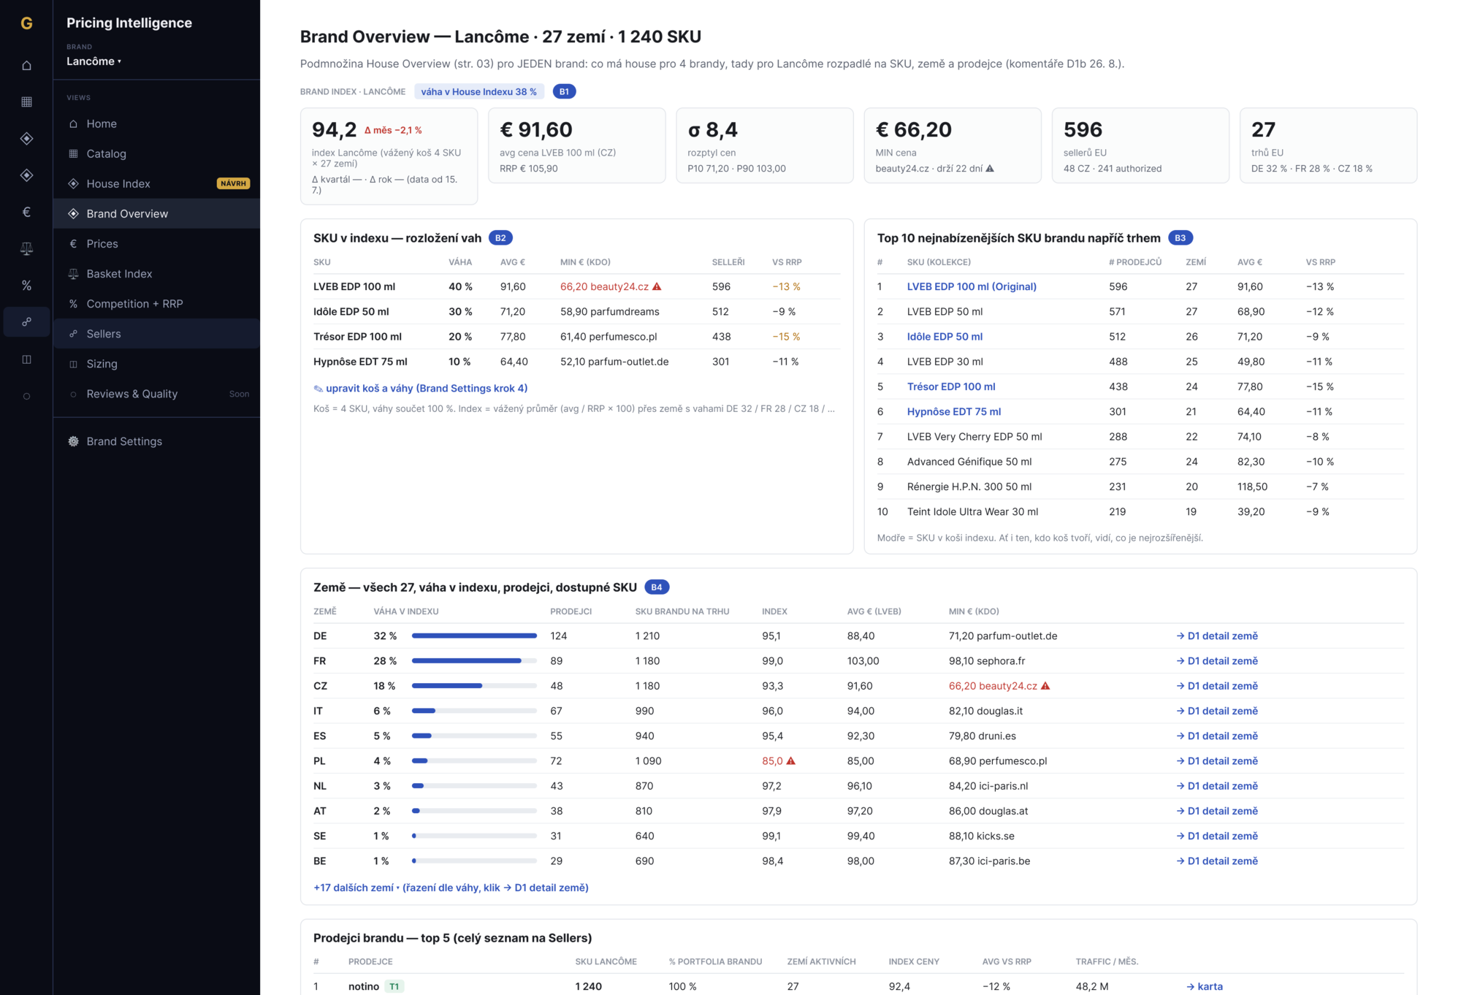Click sizing columns icon in icon rail
The height and width of the screenshot is (995, 1461).
(x=26, y=359)
